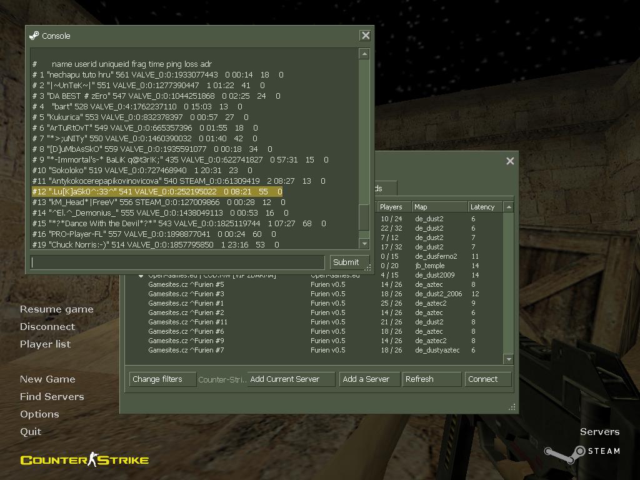Close the server browser window
Image resolution: width=640 pixels, height=480 pixels.
pyautogui.click(x=510, y=161)
